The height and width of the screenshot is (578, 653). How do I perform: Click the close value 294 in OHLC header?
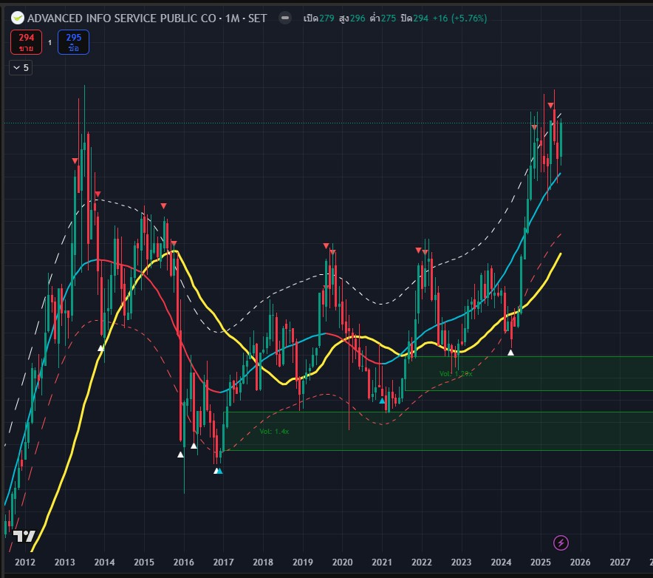click(x=420, y=18)
